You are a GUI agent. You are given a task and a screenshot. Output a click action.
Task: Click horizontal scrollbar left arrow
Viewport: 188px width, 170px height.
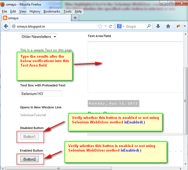[x=3, y=169]
